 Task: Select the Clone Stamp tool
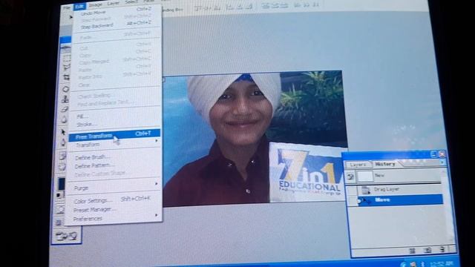(x=65, y=99)
